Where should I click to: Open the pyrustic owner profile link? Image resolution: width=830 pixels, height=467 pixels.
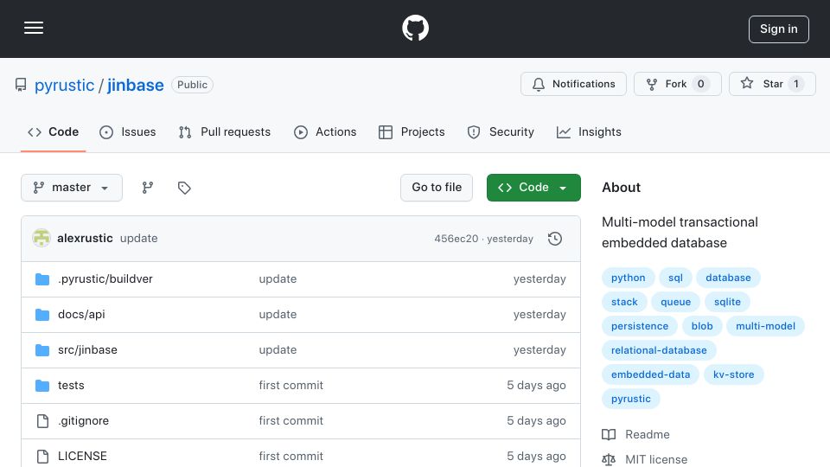click(x=64, y=85)
